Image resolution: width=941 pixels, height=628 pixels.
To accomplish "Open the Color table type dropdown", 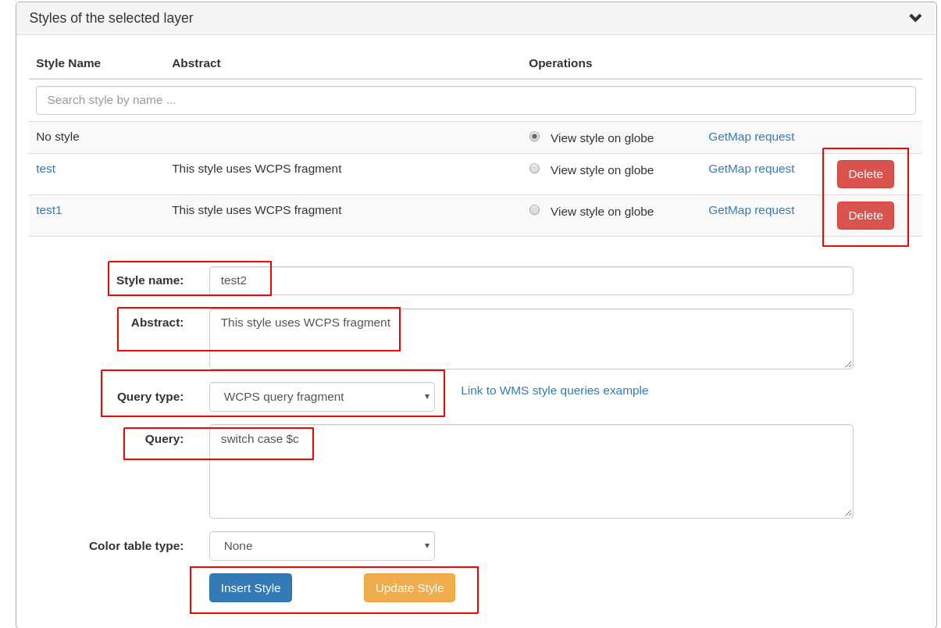I will click(321, 546).
